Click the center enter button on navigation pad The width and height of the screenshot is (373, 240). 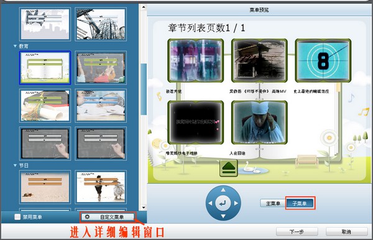(x=223, y=203)
